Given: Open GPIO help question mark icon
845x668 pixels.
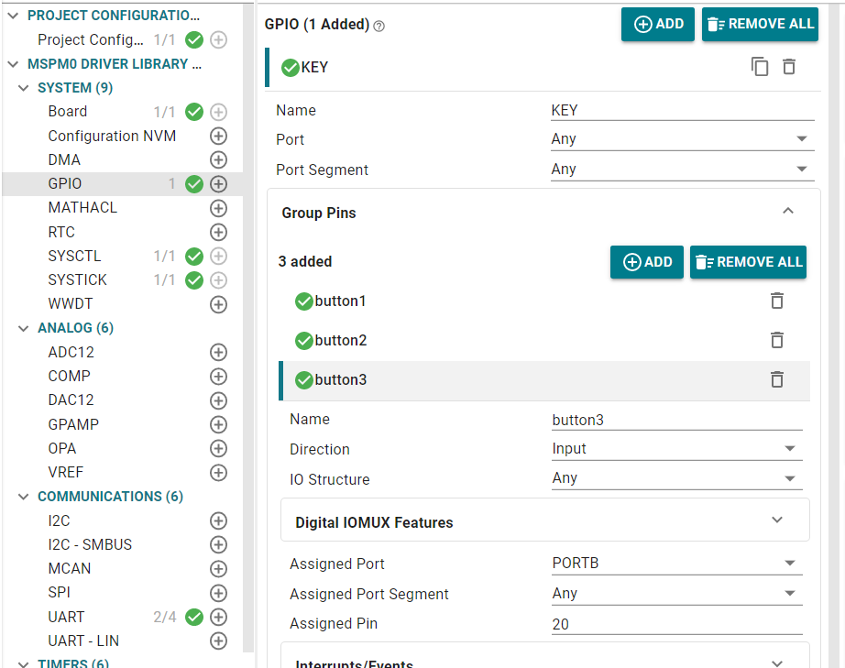Looking at the screenshot, I should tap(379, 26).
